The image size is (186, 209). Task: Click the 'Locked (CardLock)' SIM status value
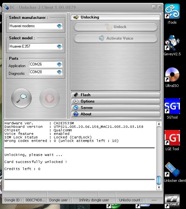pyautogui.click(x=73, y=137)
